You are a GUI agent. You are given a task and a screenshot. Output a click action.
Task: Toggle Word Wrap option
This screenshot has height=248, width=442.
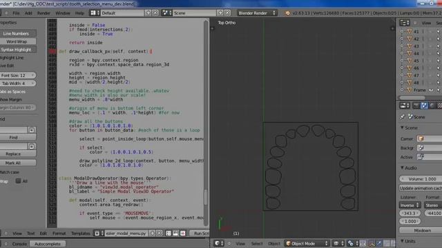tap(17, 41)
